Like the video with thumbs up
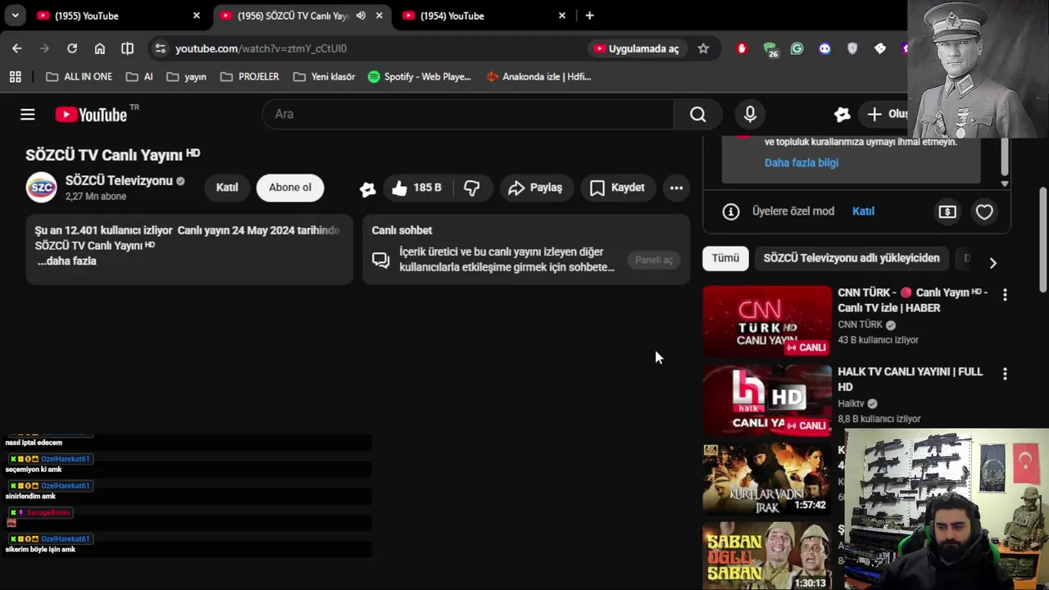Image resolution: width=1049 pixels, height=590 pixels. [x=416, y=188]
